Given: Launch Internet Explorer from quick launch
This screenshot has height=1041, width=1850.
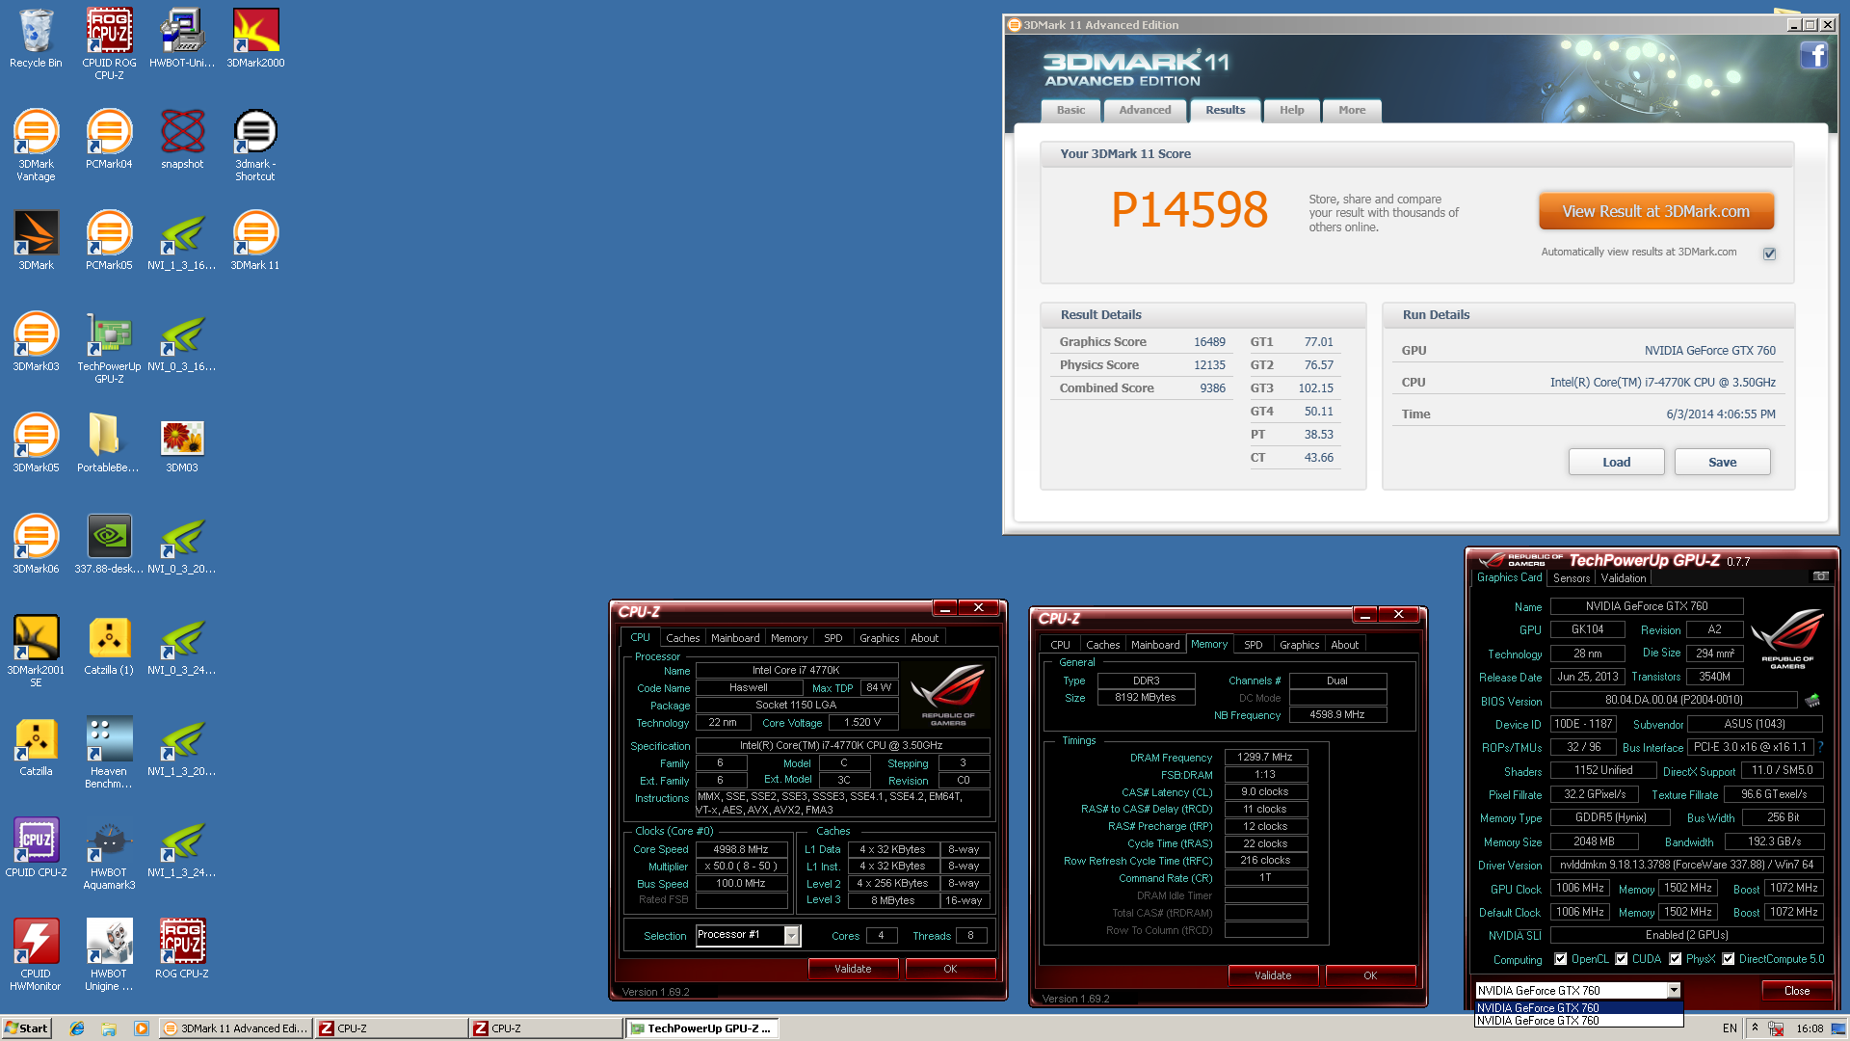Looking at the screenshot, I should (76, 1028).
